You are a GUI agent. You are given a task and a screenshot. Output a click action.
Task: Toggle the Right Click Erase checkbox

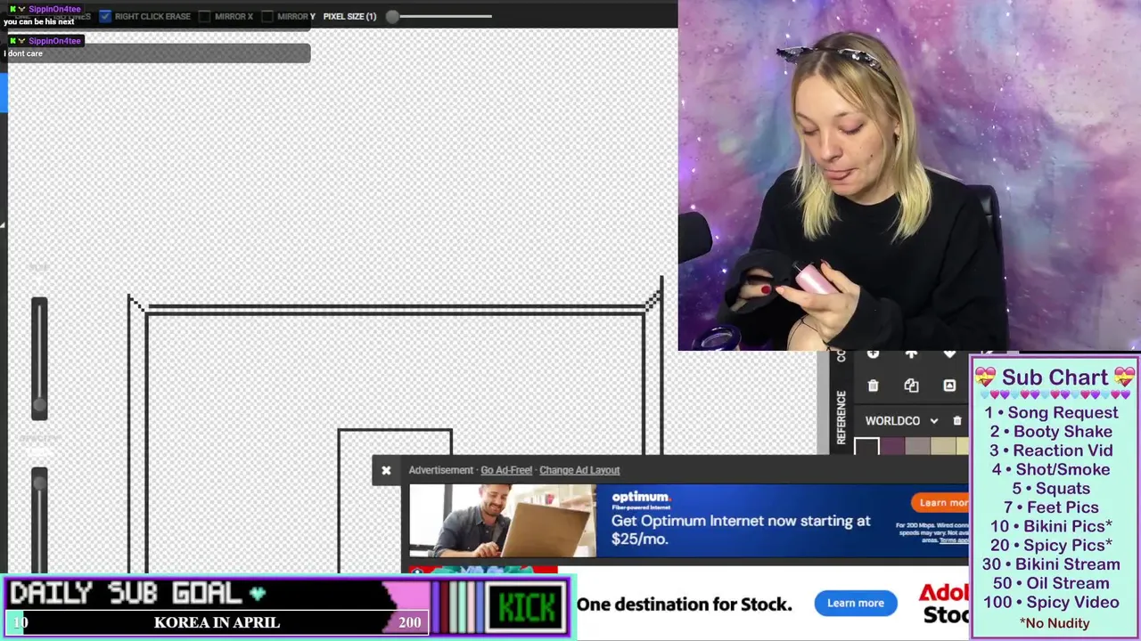105,16
